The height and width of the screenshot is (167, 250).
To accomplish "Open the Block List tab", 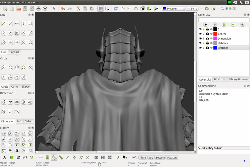I will click(219, 79).
